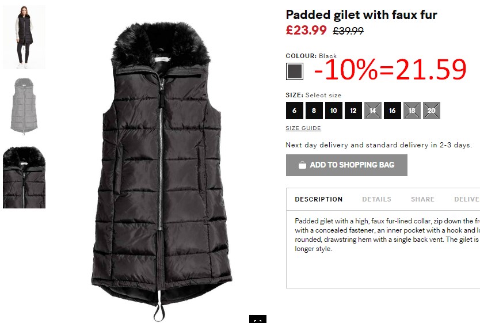Open faux fur collar close-up thumbnail
Image resolution: width=480 pixels, height=323 pixels.
pos(24,177)
